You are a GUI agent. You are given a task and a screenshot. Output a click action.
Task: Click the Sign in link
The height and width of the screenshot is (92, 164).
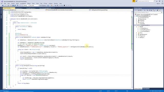click(x=158, y=3)
